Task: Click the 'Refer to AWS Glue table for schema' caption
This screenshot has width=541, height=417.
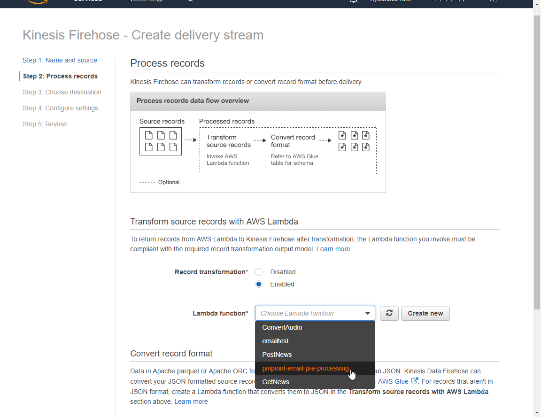Action: coord(294,160)
